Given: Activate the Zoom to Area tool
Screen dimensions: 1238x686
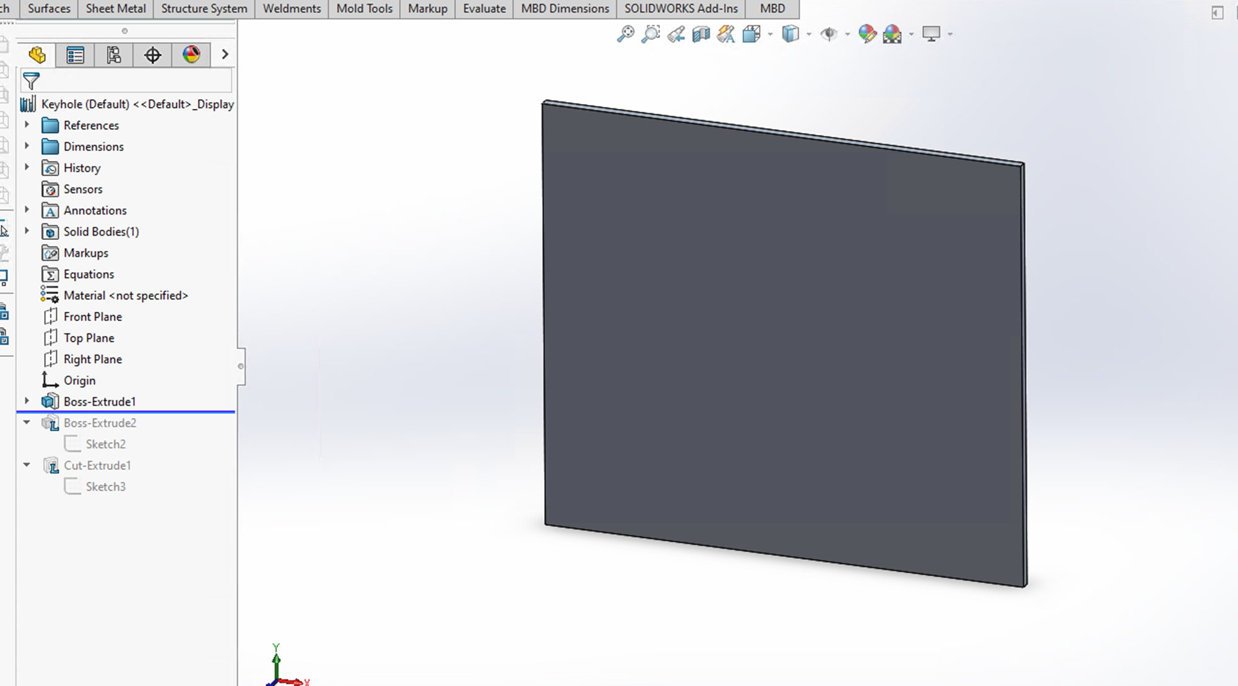Looking at the screenshot, I should [651, 35].
